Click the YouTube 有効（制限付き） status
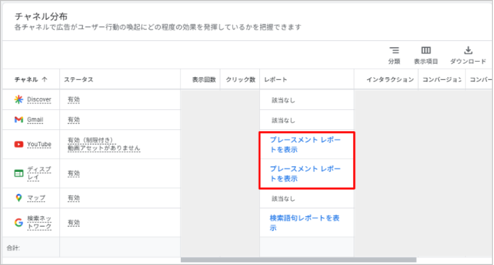 point(91,140)
